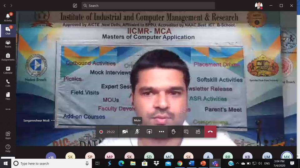Open PowerPoint from the Windows taskbar
This screenshot has height=168, width=300.
[203, 163]
